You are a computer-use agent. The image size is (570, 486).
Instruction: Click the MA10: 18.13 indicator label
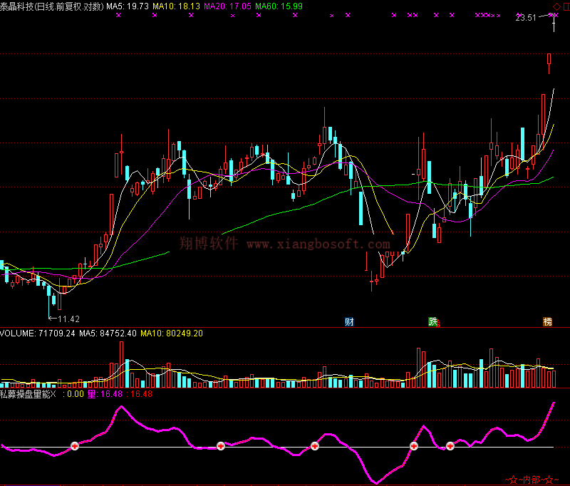coord(176,6)
